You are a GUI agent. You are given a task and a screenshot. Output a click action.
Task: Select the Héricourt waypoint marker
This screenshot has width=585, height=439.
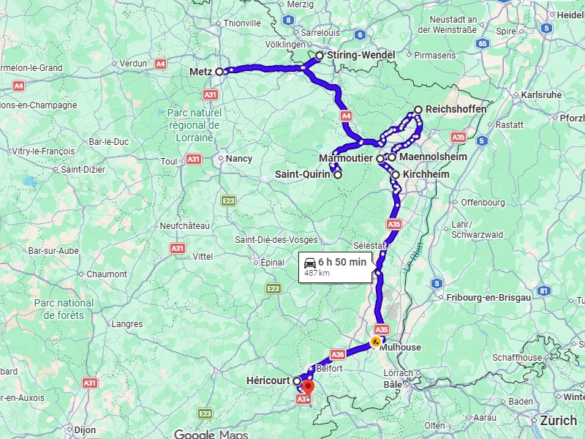tap(297, 381)
